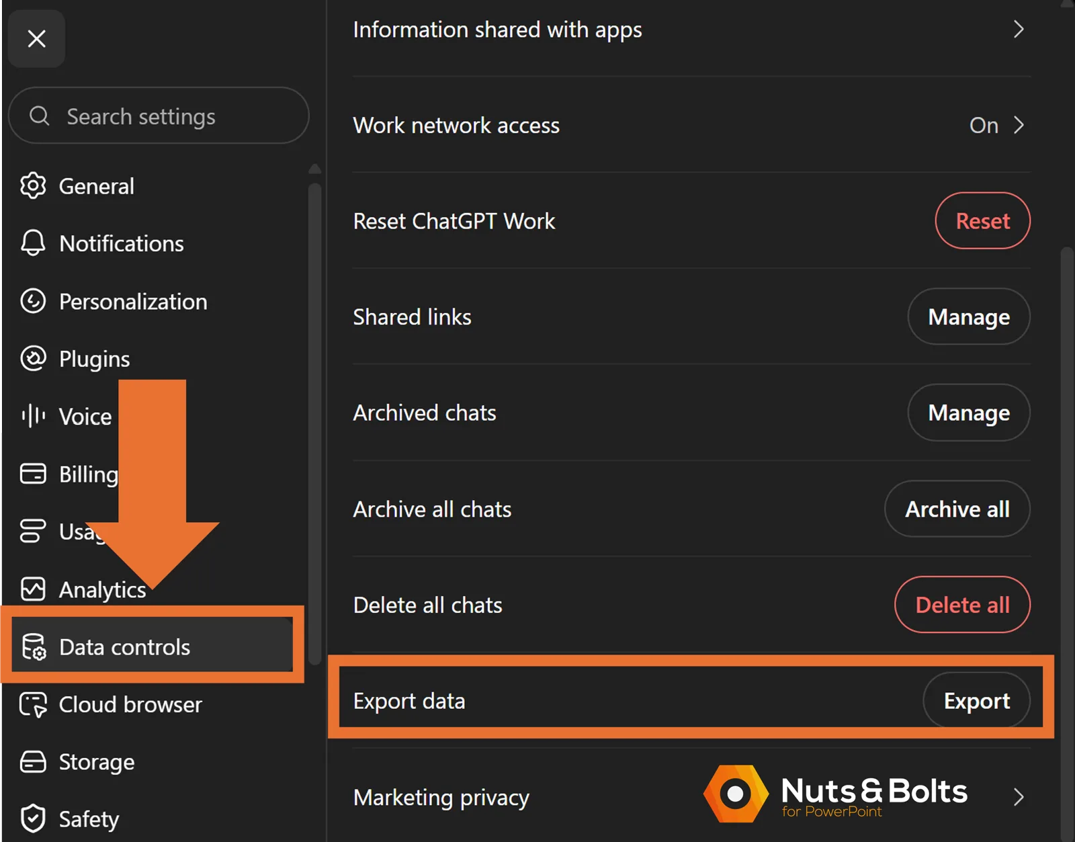Open Data controls section
Viewport: 1075px width, 842px height.
coord(153,646)
